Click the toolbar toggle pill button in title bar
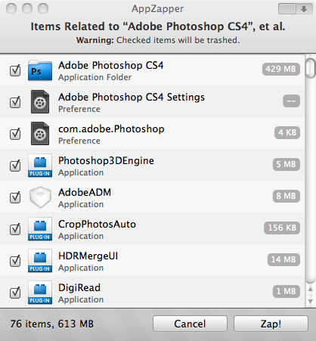 [296, 9]
